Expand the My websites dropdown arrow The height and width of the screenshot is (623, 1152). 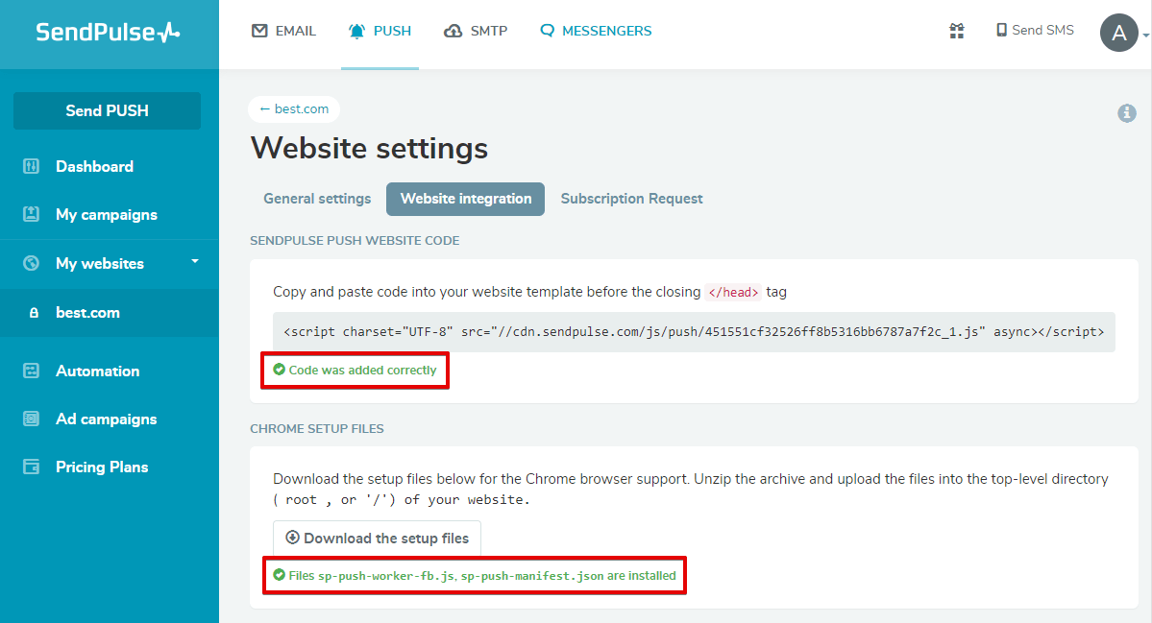click(x=195, y=261)
